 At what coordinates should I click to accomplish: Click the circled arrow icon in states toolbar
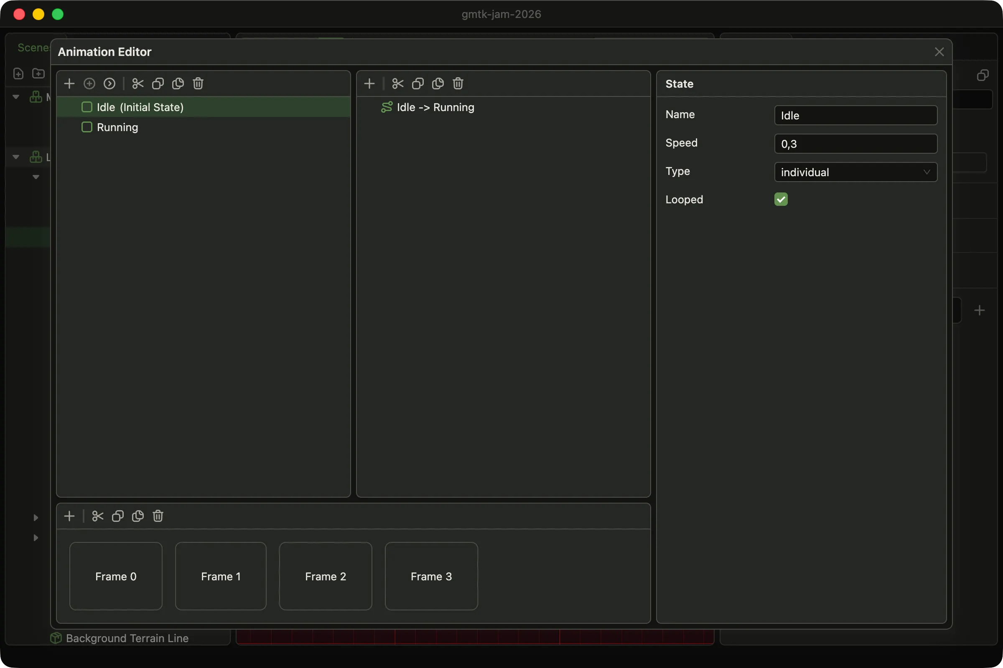(x=109, y=83)
